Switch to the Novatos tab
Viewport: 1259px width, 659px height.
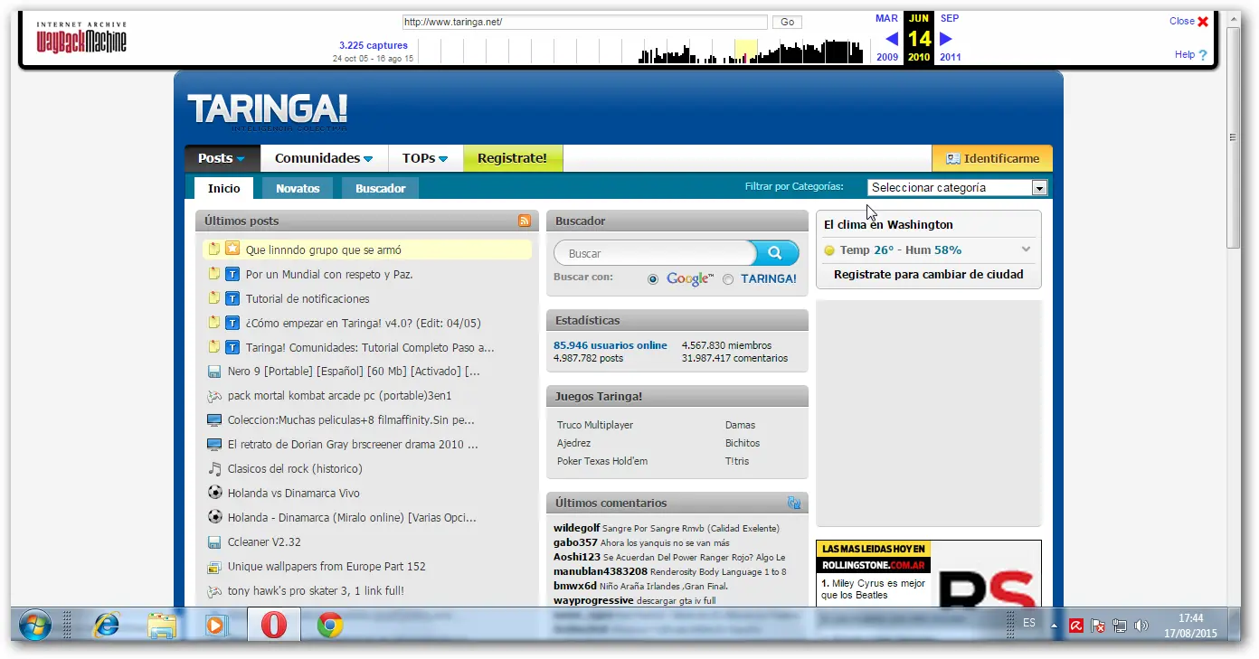[x=297, y=187]
